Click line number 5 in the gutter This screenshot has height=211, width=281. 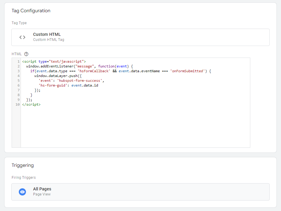pos(18,81)
